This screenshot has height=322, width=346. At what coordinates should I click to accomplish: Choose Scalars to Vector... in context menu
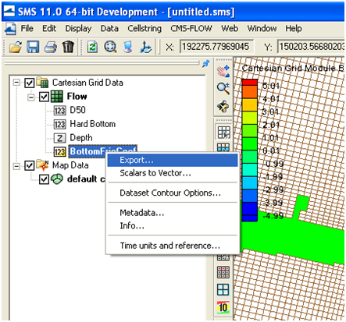click(173, 173)
